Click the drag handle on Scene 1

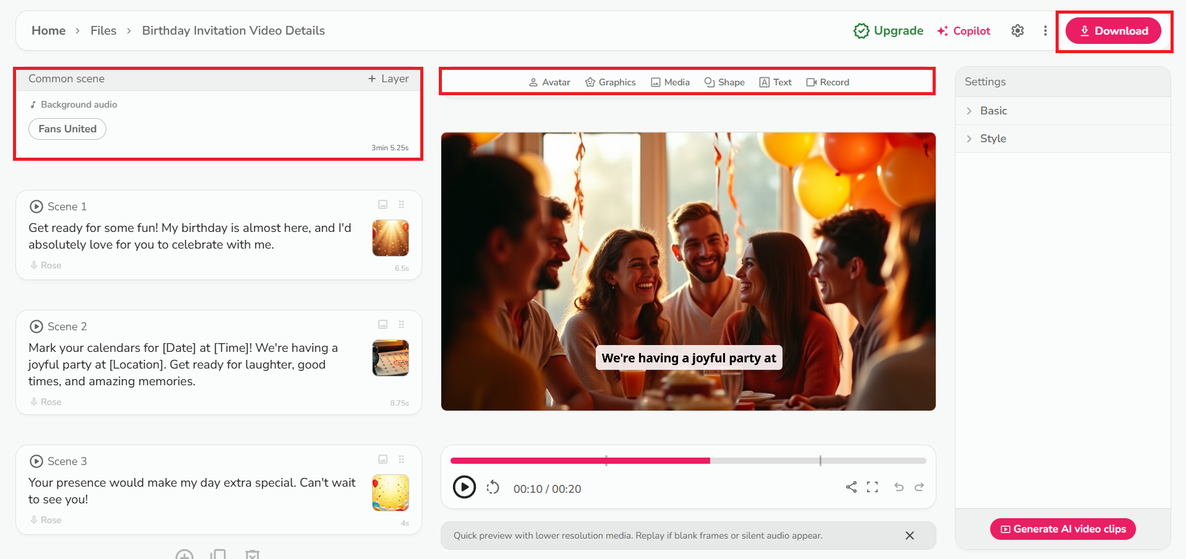[402, 205]
